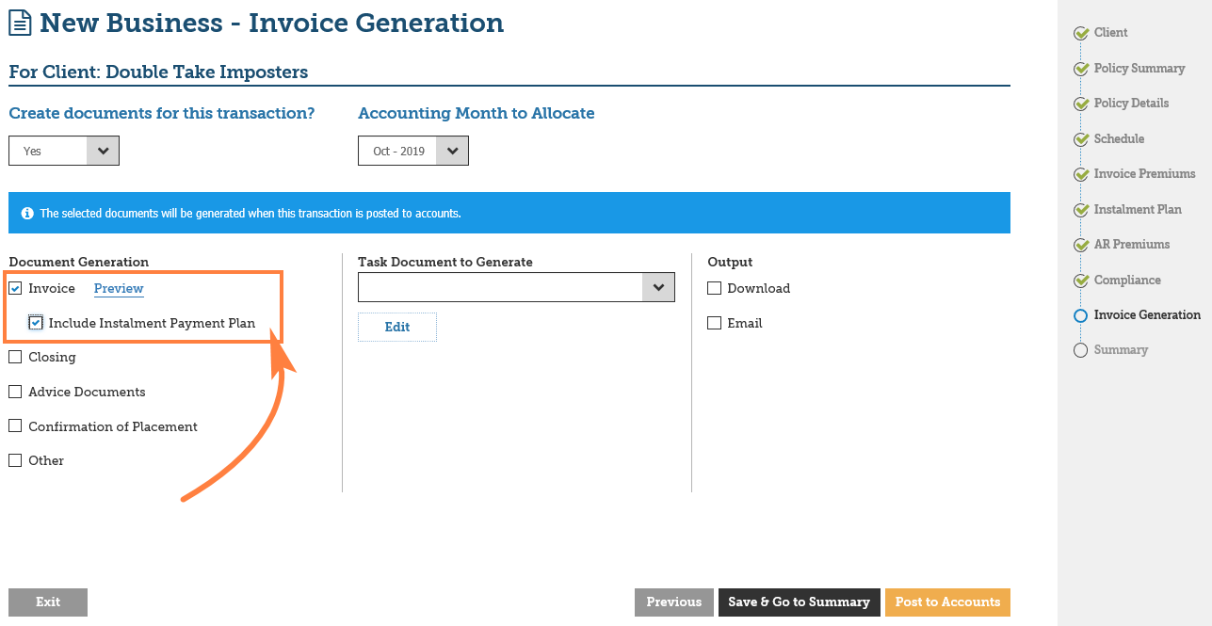Expand the Accounting Month Oct - 2019 dropdown

tap(413, 151)
